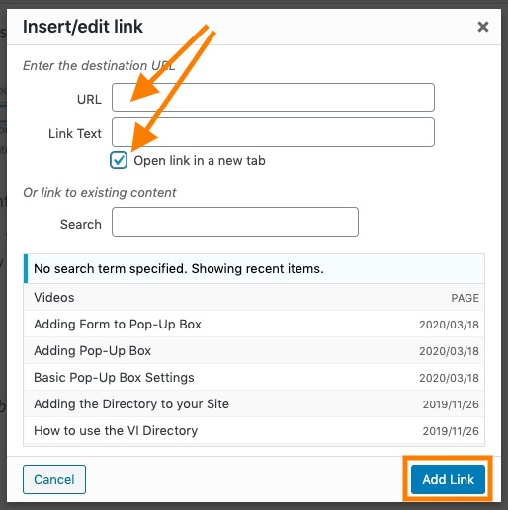Click the Search existing content field
Image resolution: width=508 pixels, height=510 pixels.
pos(235,222)
